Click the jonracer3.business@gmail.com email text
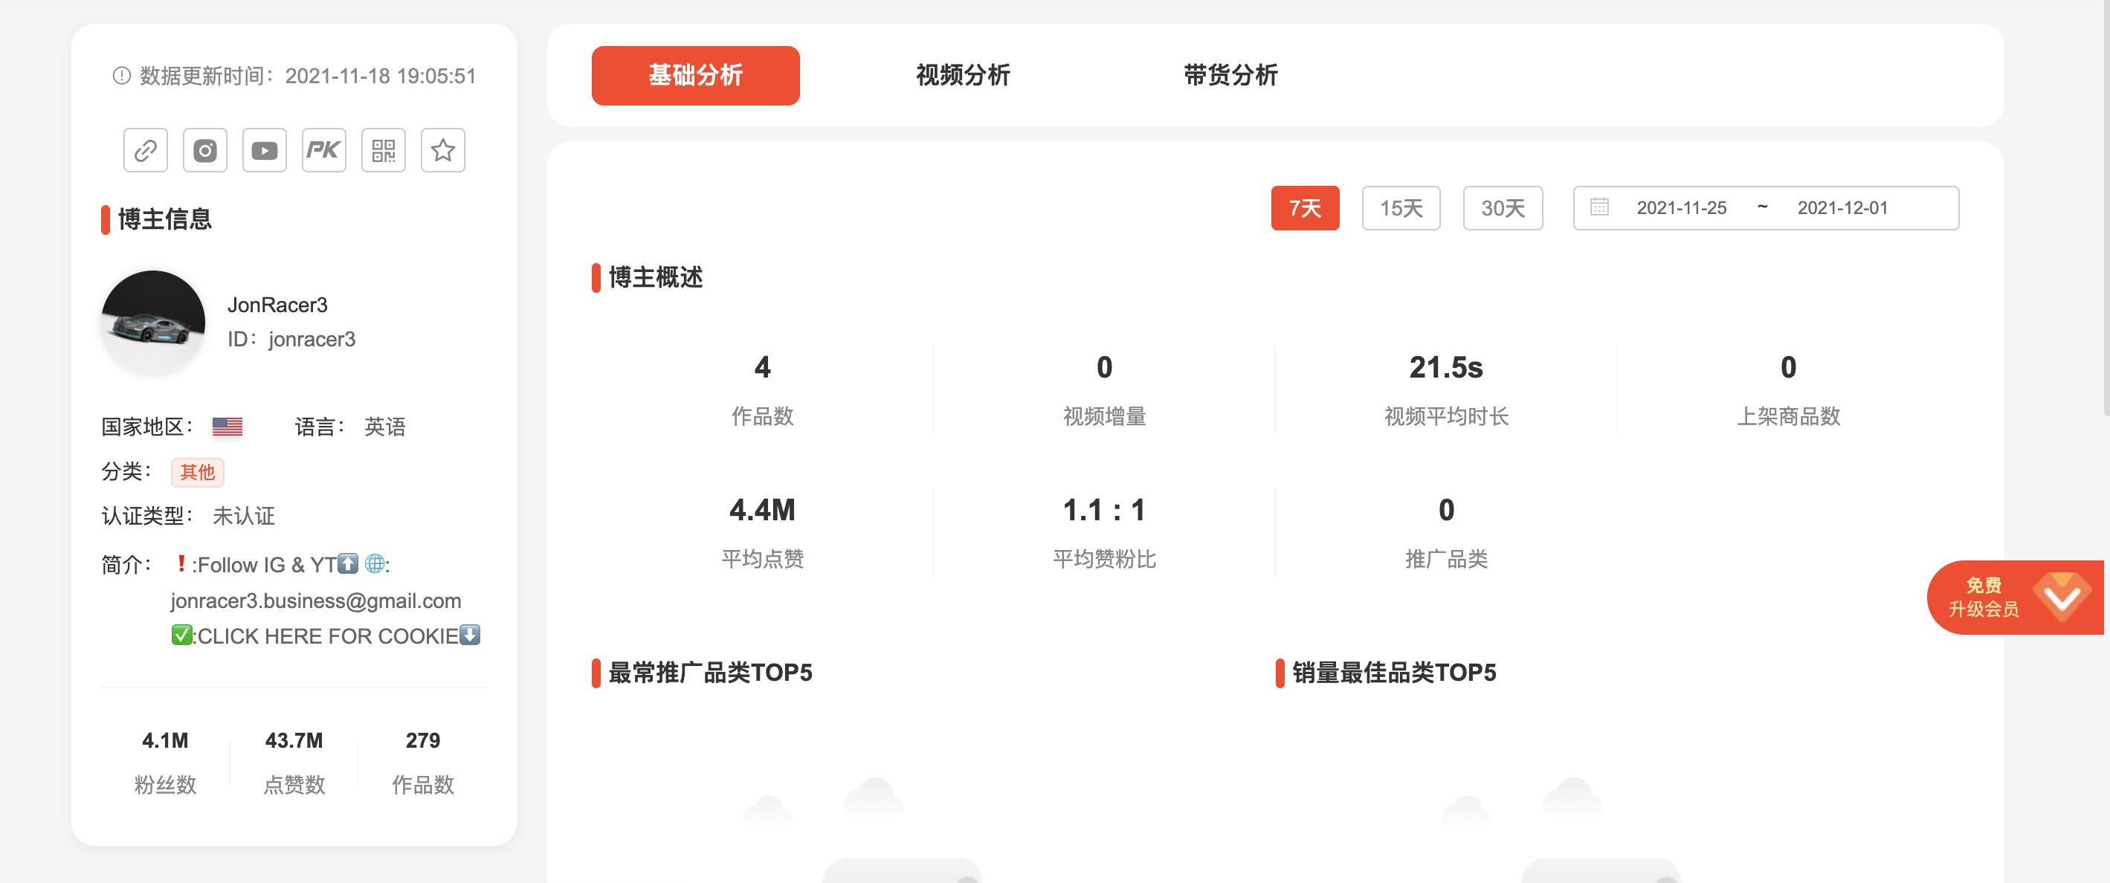The image size is (2110, 883). [316, 600]
